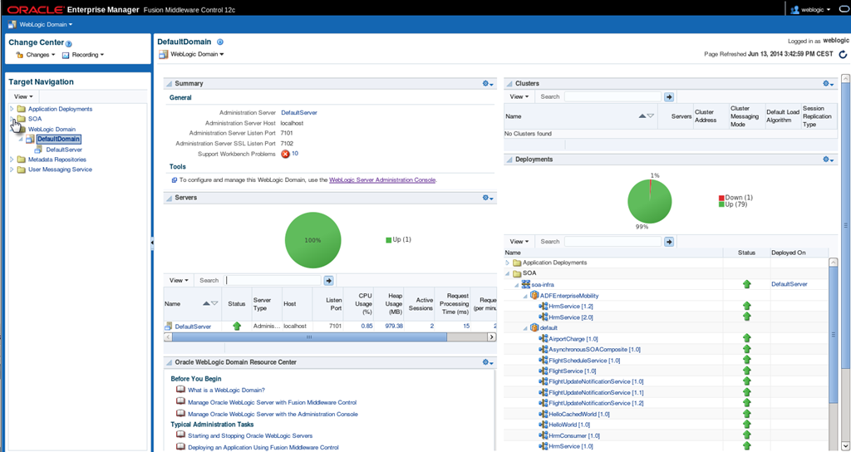Open the Clusters View menu
This screenshot has width=851, height=452.
[x=519, y=96]
